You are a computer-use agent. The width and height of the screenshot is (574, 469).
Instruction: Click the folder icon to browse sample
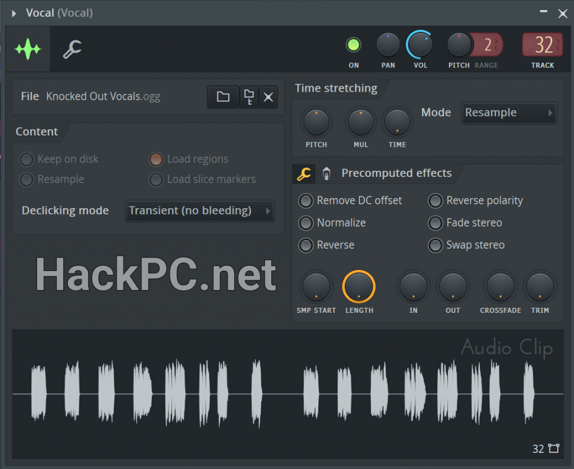click(x=223, y=97)
